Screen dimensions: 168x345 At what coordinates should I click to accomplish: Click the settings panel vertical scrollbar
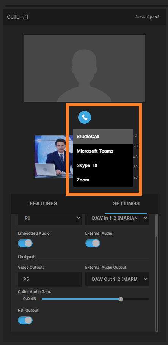coord(157,273)
